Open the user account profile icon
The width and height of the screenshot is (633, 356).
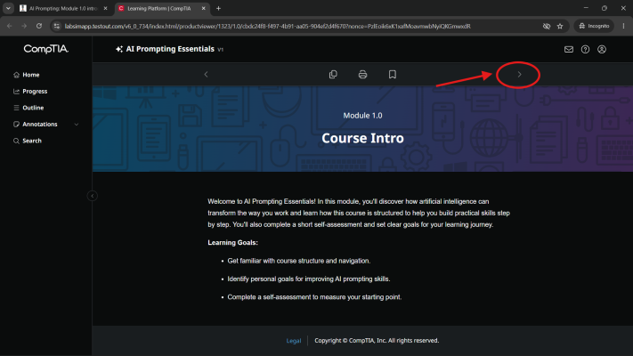coord(602,49)
